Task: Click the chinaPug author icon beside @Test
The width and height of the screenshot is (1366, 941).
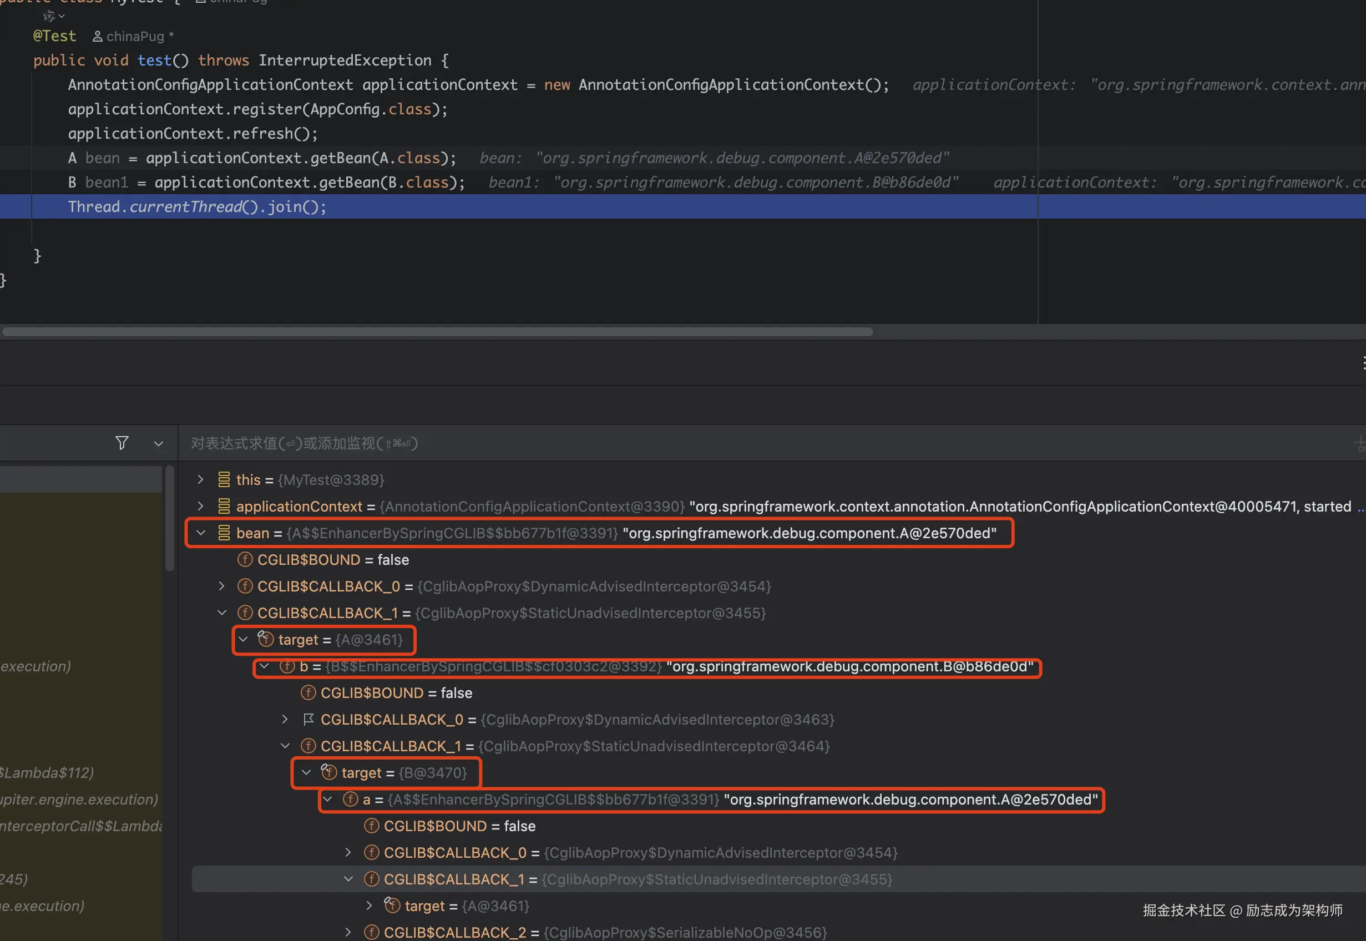Action: tap(97, 37)
